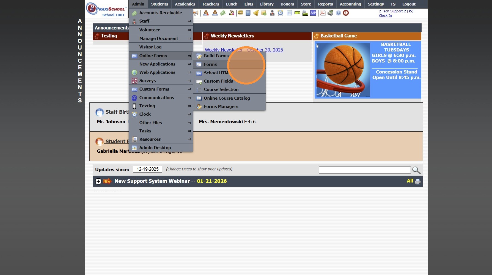
Task: Click the blue help question mark icon
Action: (338, 13)
